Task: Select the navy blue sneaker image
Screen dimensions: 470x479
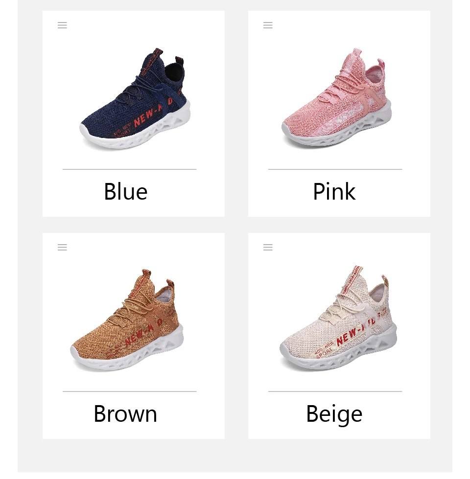Action: (x=135, y=99)
